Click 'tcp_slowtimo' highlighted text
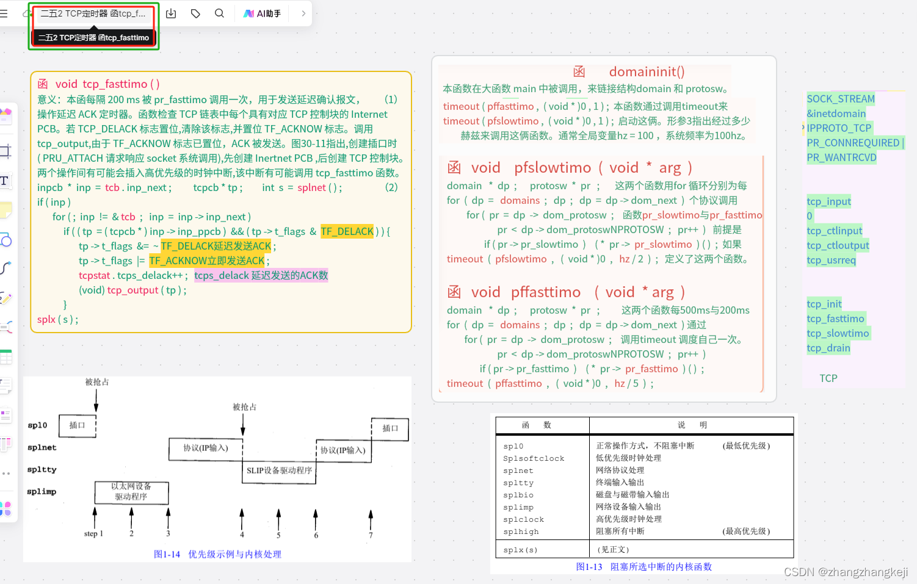The height and width of the screenshot is (584, 917). point(838,333)
